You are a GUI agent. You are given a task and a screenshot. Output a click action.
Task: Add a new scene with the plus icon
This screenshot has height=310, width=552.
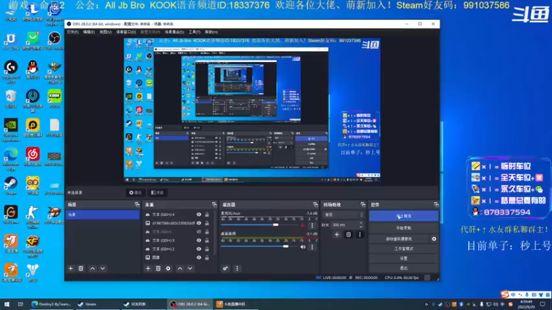click(71, 269)
